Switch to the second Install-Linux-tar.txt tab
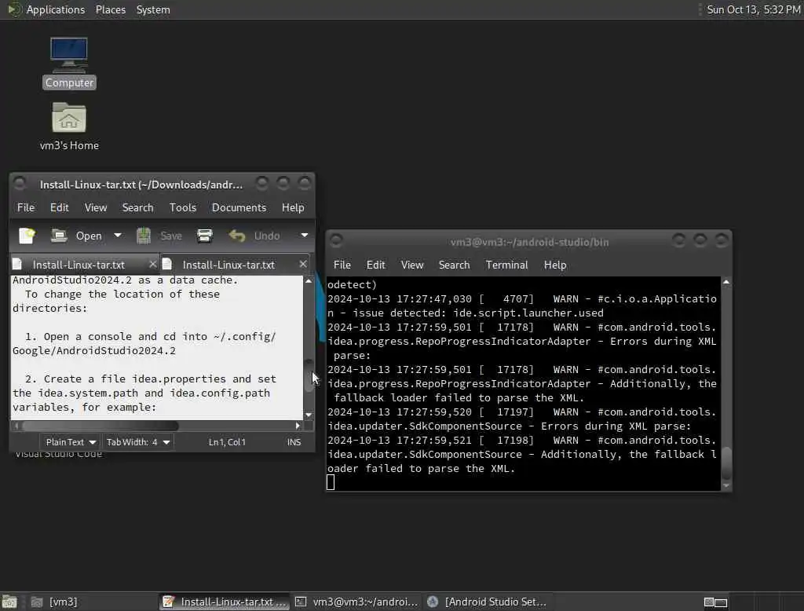This screenshot has width=804, height=611. [228, 265]
